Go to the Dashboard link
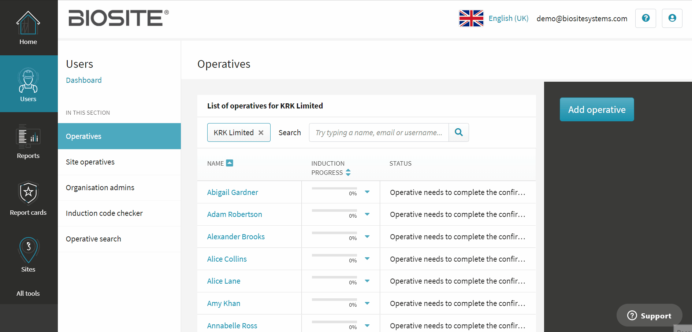The width and height of the screenshot is (692, 332). tap(84, 80)
